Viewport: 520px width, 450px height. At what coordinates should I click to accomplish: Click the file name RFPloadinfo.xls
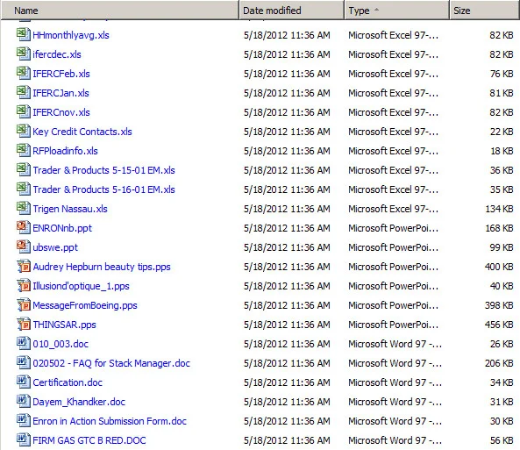pos(65,151)
